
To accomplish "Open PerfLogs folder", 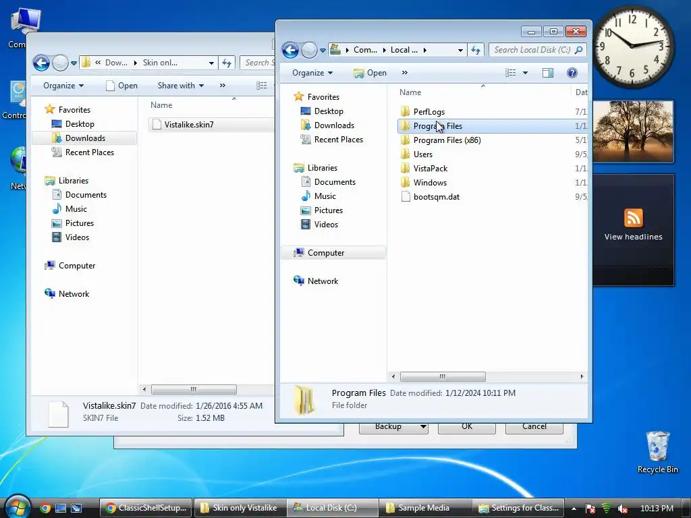I will coord(429,112).
